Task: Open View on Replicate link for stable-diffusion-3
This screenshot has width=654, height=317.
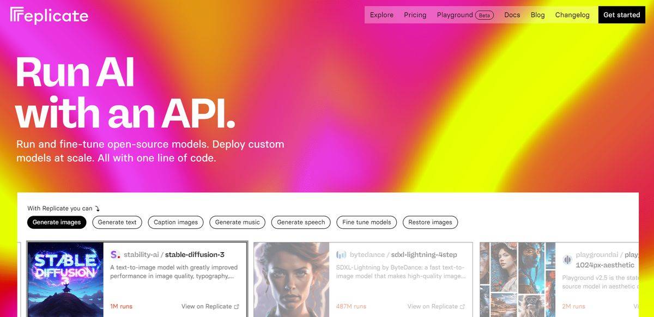Action: [210, 307]
